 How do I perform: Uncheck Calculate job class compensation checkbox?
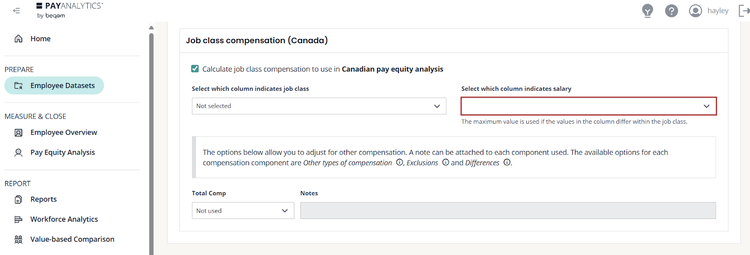click(x=195, y=69)
